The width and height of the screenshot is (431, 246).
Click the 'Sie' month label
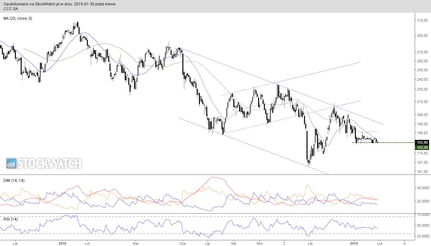click(233, 243)
